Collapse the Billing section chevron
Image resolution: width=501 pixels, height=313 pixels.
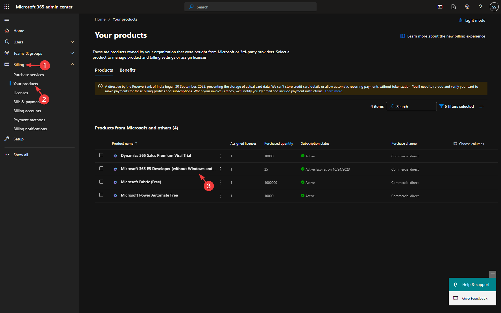pos(72,64)
